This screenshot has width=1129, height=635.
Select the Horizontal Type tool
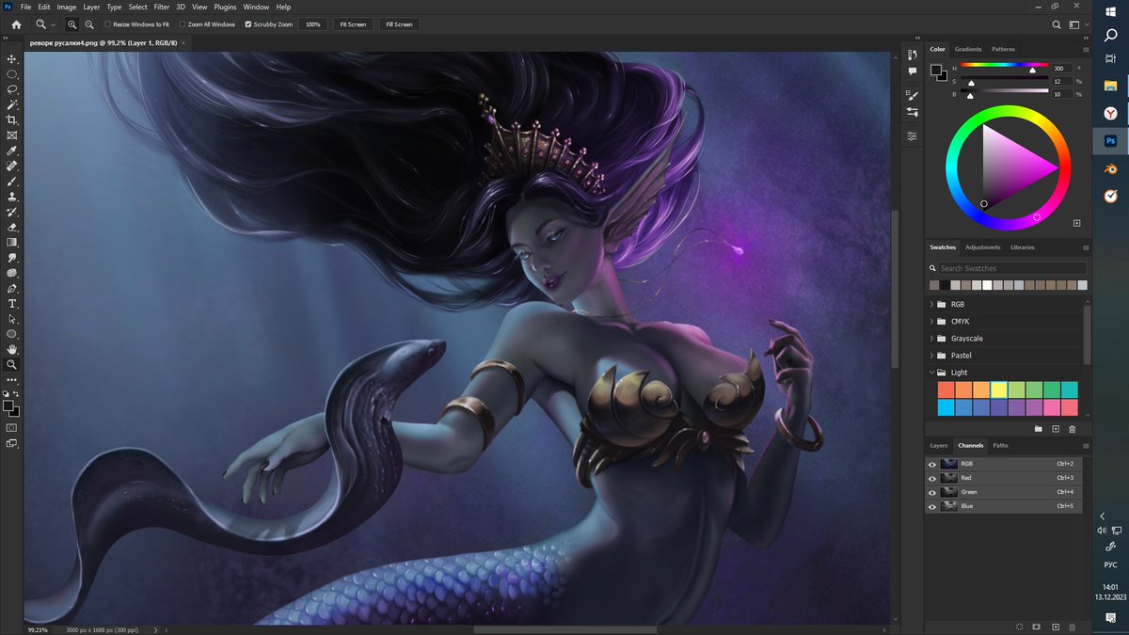point(12,304)
